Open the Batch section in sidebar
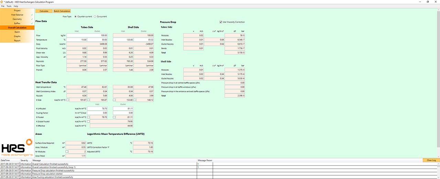Image resolution: width=440 pixels, height=179 pixels. (x=17, y=32)
